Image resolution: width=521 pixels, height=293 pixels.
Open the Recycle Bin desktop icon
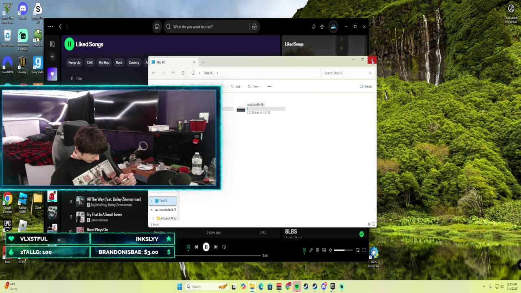tap(7, 38)
